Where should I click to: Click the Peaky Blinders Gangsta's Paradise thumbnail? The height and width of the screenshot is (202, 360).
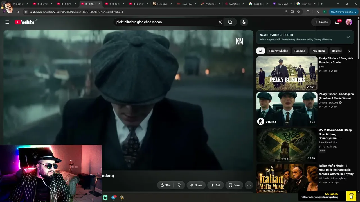pyautogui.click(x=287, y=73)
